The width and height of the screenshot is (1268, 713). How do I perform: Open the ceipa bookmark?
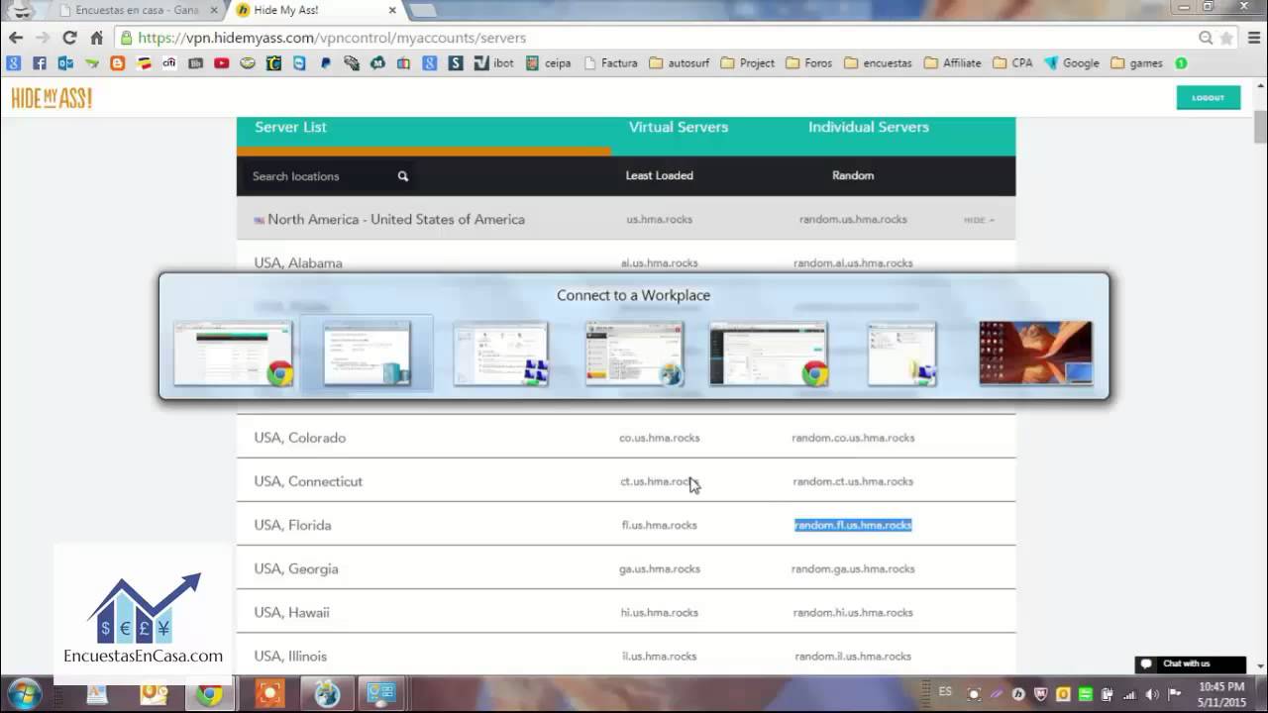pyautogui.click(x=549, y=62)
